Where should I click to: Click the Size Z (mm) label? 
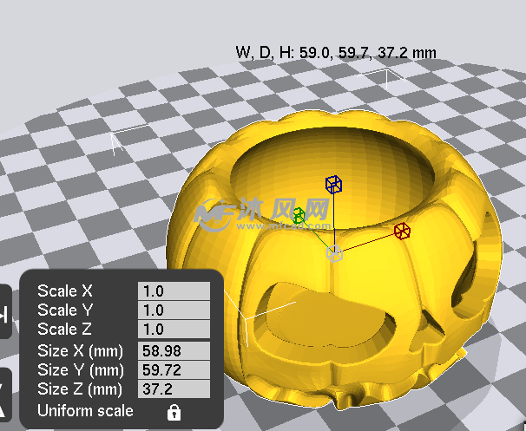[79, 389]
